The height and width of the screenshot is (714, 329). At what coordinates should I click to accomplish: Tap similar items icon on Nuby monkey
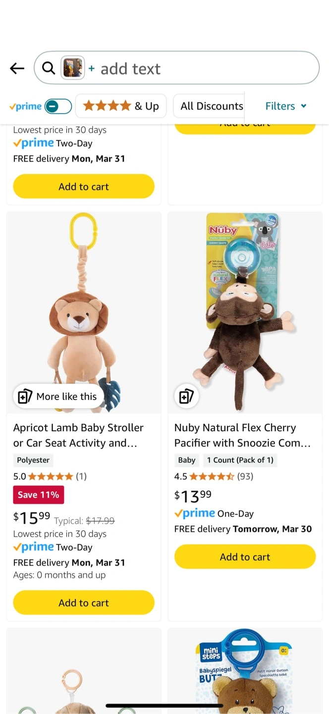pos(186,397)
